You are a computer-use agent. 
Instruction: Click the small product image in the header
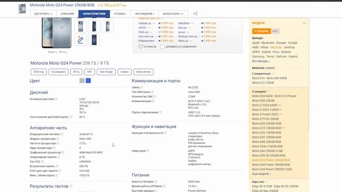point(22,9)
